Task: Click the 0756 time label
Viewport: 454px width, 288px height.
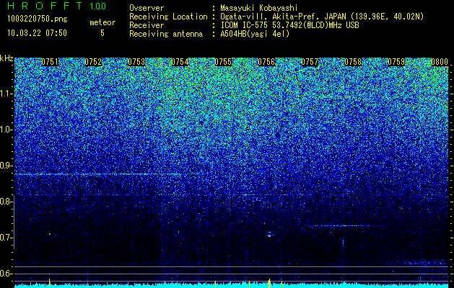Action: 266,62
